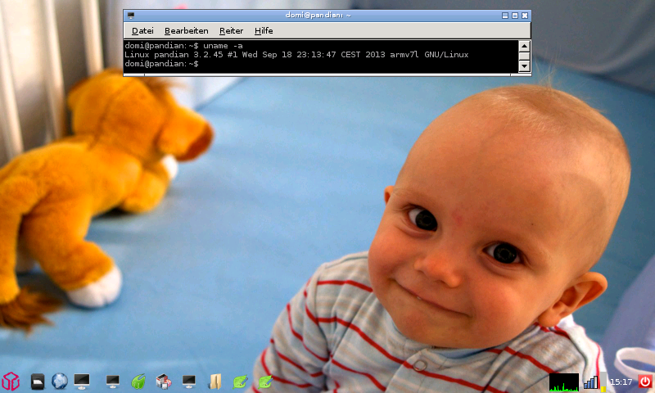
Task: Open the Bearbeiten menu
Action: (186, 30)
